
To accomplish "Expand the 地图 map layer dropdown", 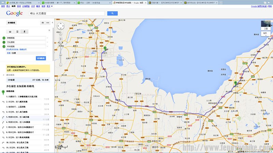I will point(266,33).
